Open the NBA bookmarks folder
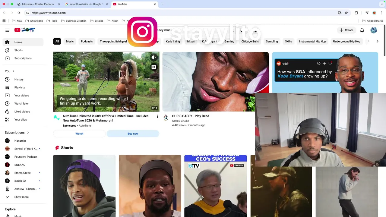 pos(17,21)
